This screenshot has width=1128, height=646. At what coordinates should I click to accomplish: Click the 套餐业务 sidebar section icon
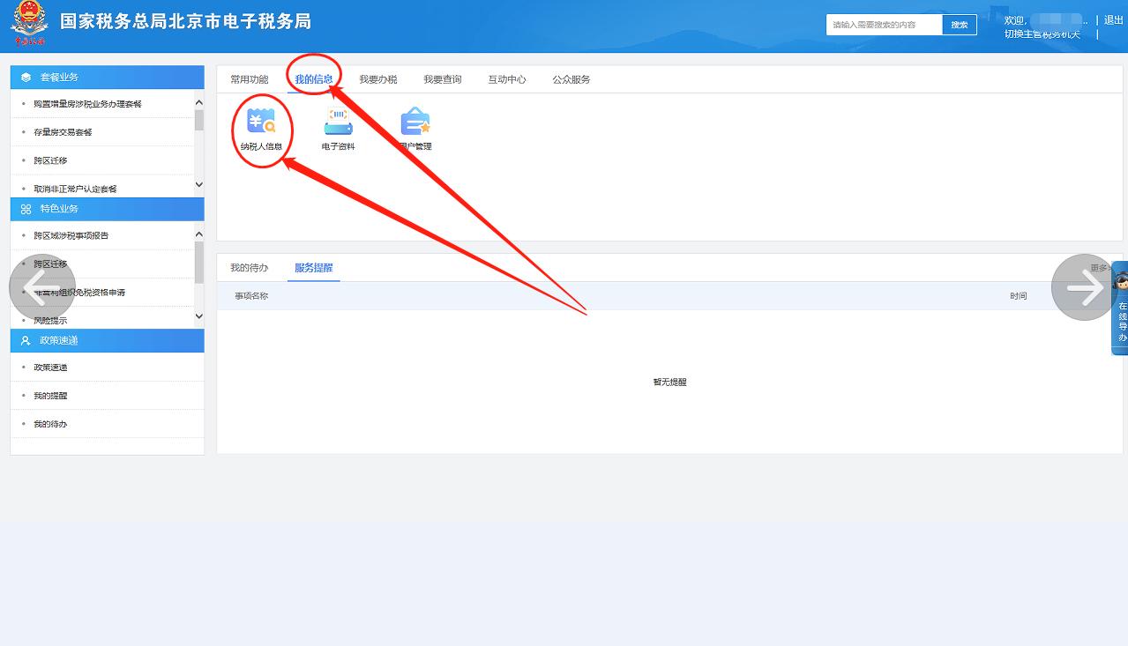coord(25,77)
